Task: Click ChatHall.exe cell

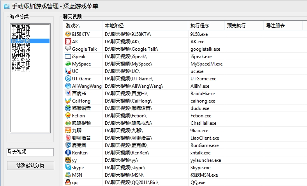Action: pos(203,123)
